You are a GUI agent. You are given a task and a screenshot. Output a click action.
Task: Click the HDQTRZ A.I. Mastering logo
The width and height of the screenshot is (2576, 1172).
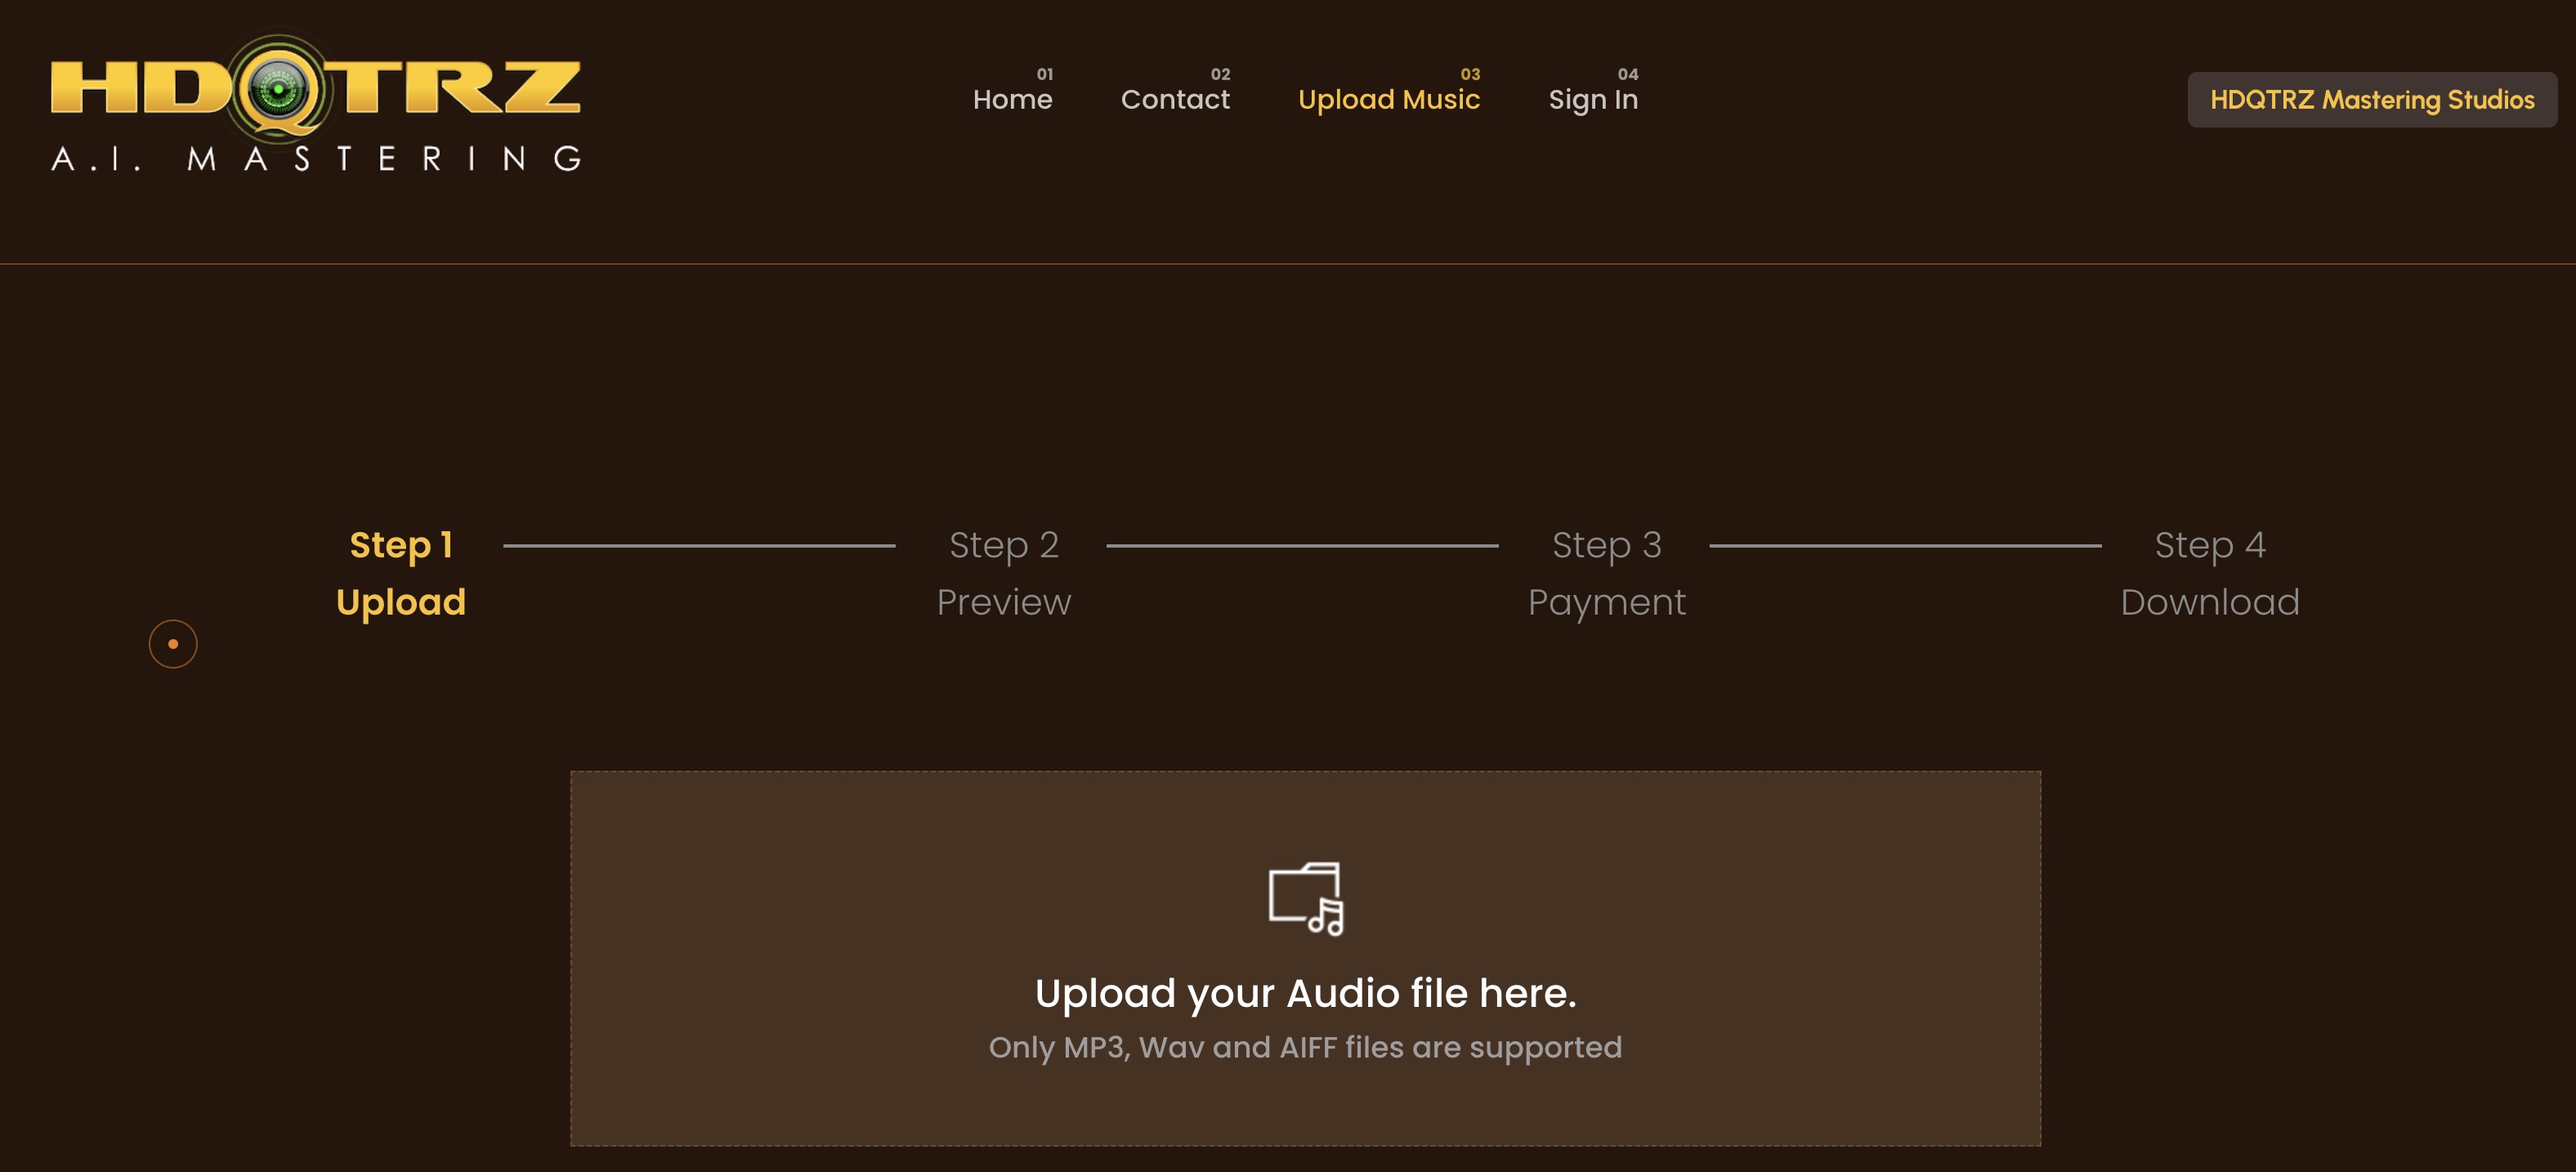[316, 103]
